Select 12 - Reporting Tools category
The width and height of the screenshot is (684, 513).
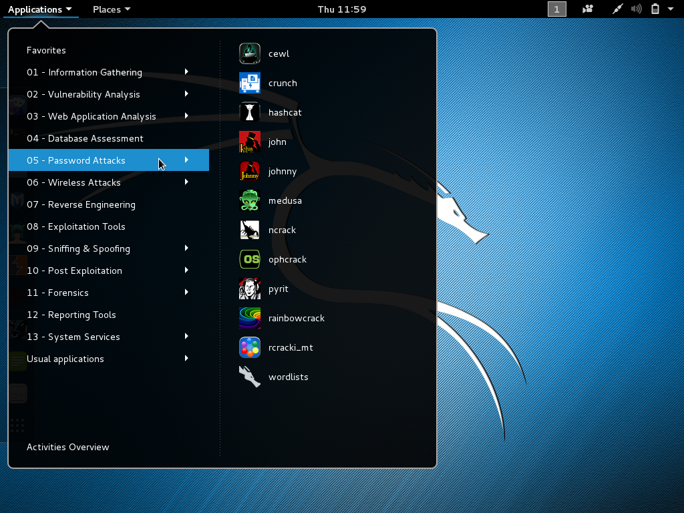point(109,315)
